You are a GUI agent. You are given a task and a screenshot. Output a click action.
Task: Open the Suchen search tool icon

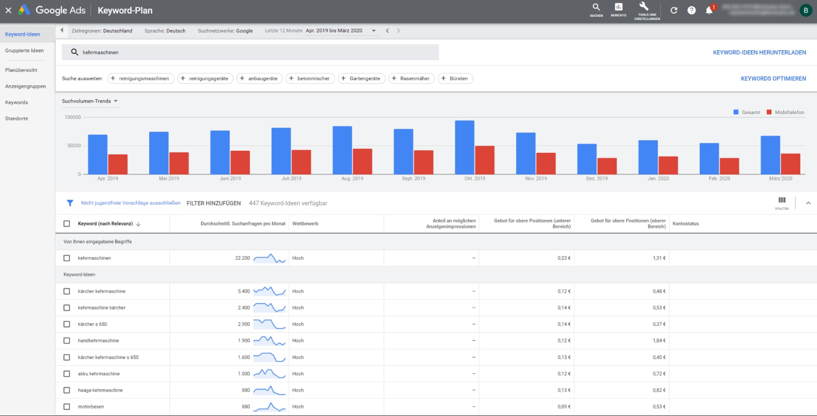596,10
